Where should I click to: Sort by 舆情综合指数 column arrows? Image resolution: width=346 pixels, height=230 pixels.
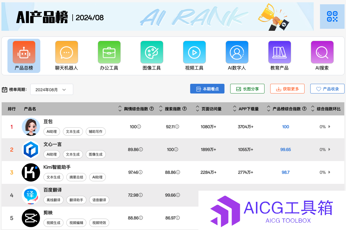[120, 109]
